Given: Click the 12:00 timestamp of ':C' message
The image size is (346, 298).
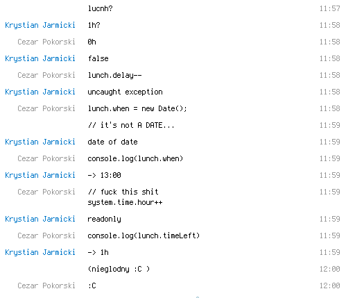Looking at the screenshot, I should [329, 285].
